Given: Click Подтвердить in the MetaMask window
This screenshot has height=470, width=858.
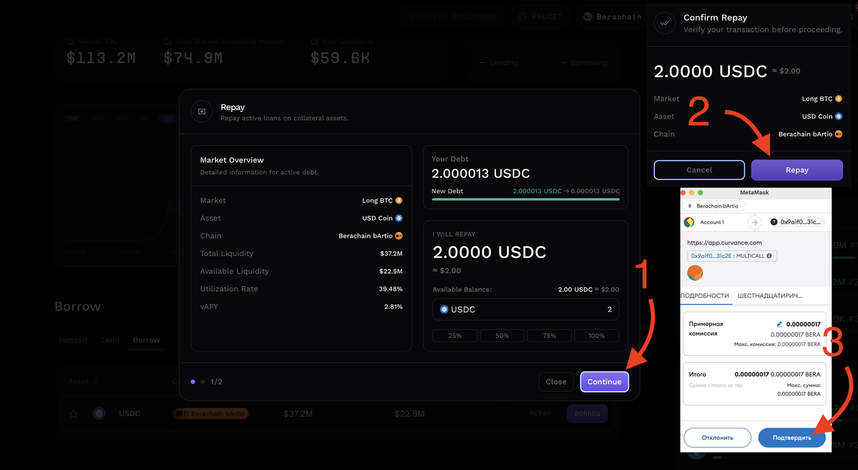Looking at the screenshot, I should click(x=792, y=438).
